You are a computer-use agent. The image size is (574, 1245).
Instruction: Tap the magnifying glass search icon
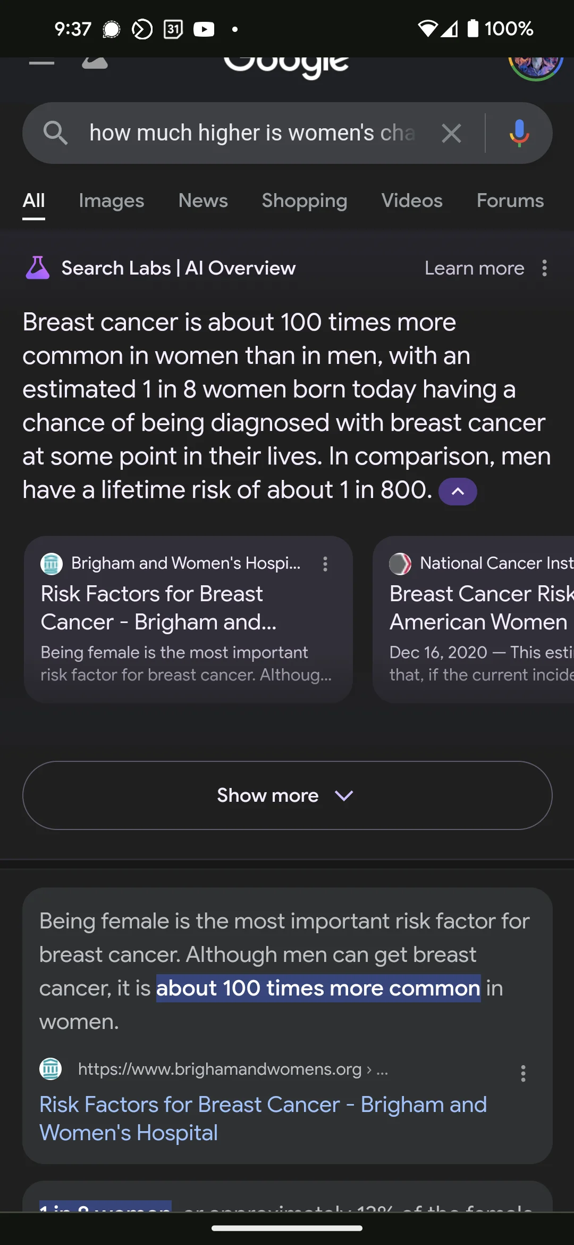(55, 133)
